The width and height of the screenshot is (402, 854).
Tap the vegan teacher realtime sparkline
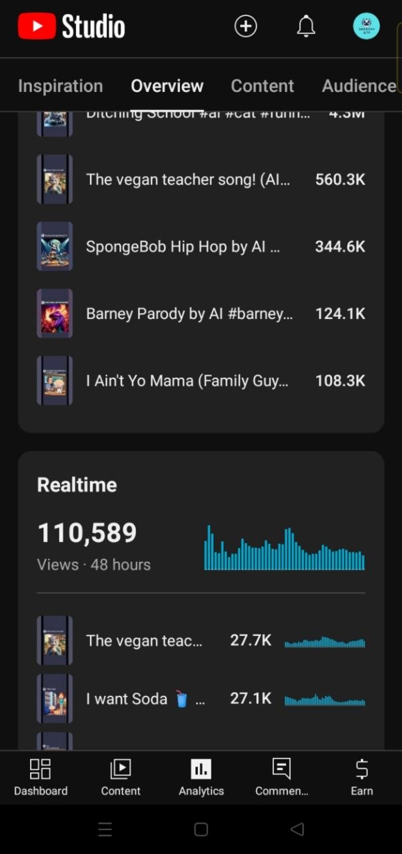click(x=325, y=642)
